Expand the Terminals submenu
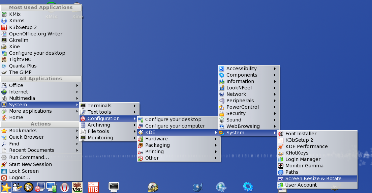 click(110, 106)
